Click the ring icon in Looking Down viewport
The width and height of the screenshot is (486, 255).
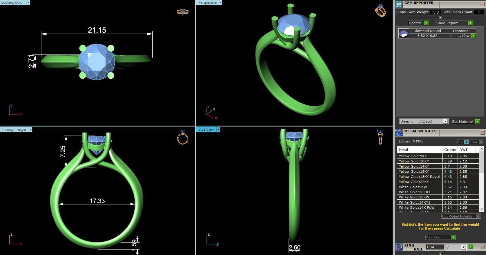tap(183, 12)
